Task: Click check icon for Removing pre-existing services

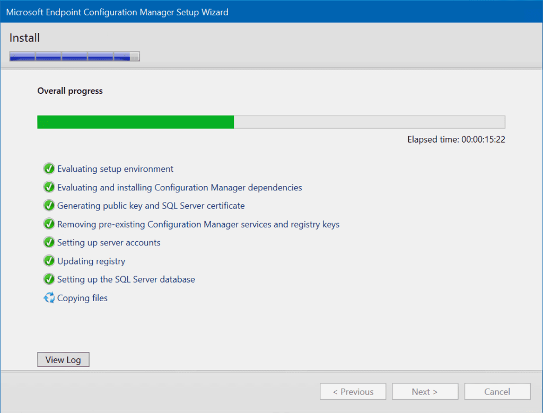Action: click(x=49, y=224)
